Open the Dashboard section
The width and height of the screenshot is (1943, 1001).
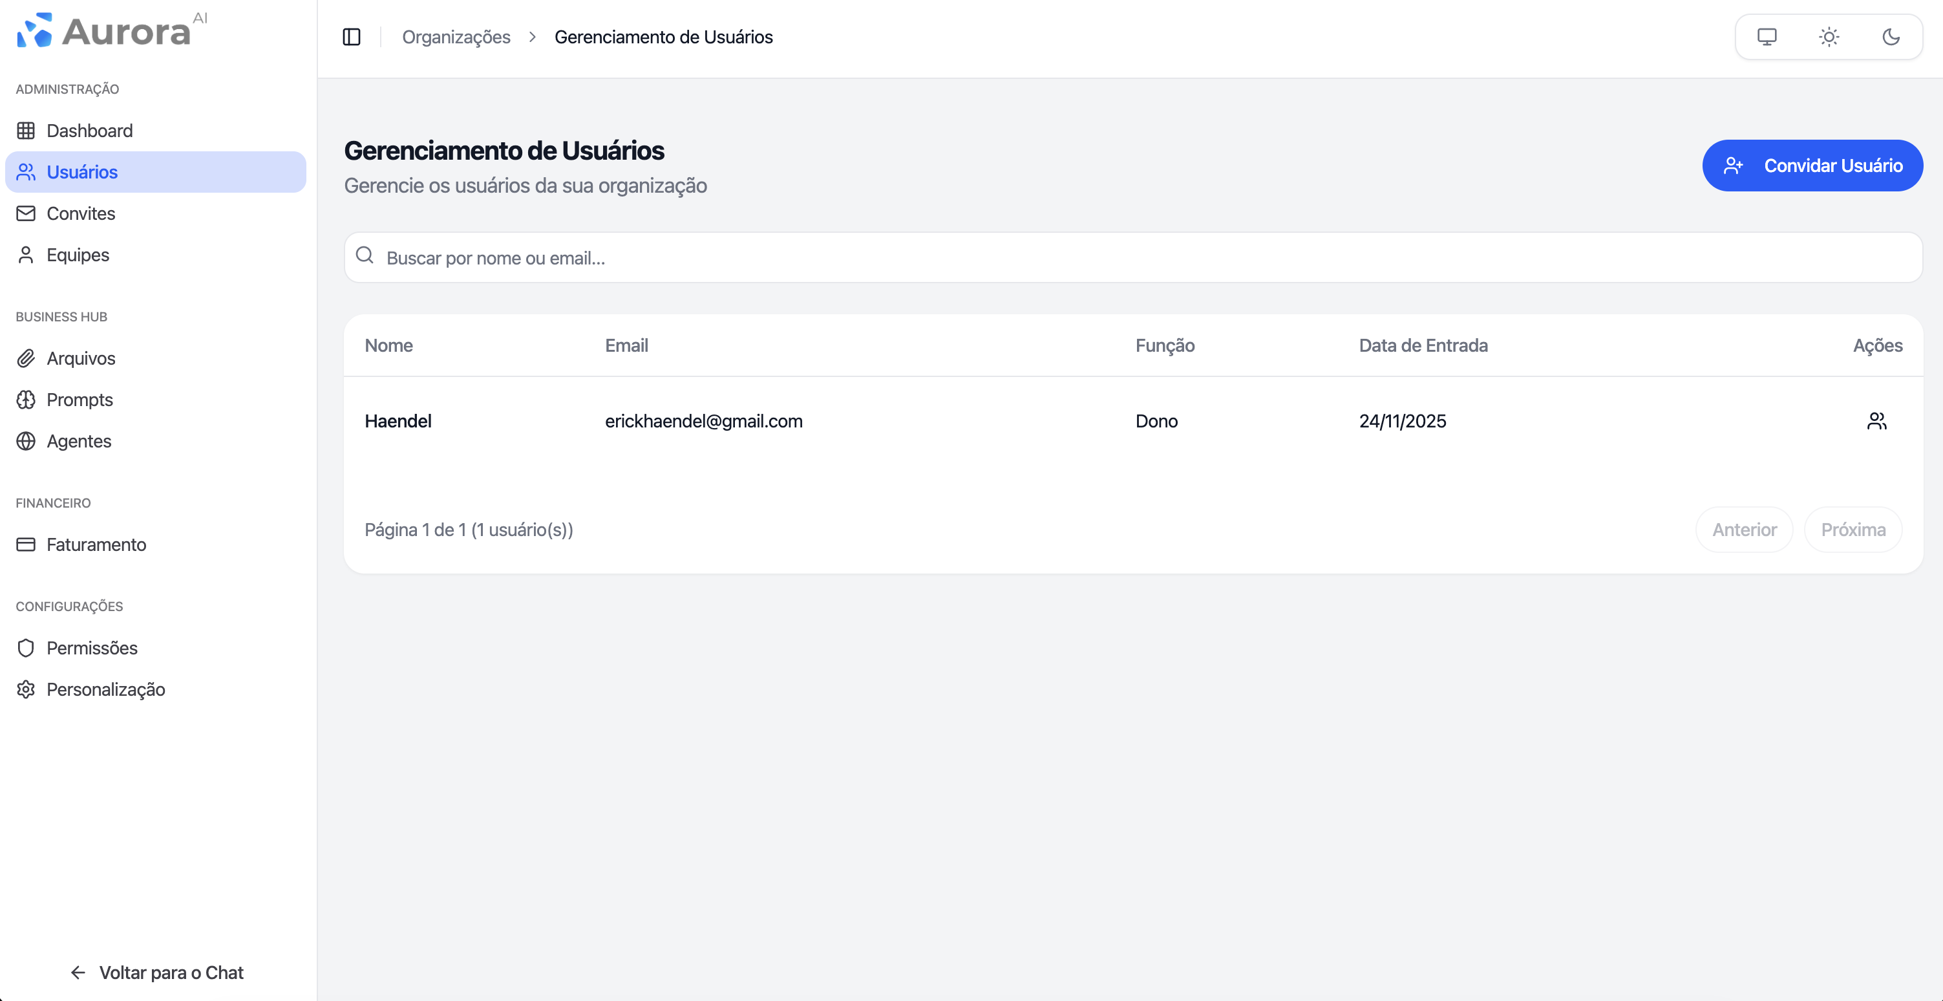click(89, 130)
